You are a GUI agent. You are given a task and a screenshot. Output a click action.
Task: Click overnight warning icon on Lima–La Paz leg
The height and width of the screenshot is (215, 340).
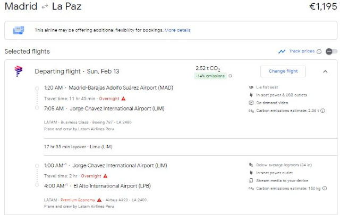[x=105, y=175]
